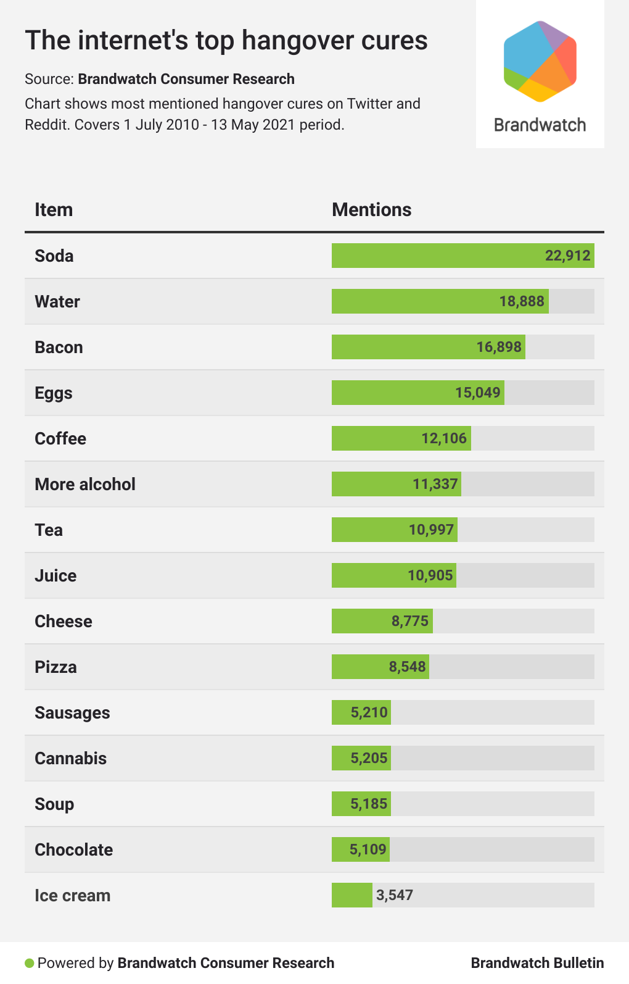Click the Cheese bar showing 8,775
Viewport: 629px width, 984px height.
pyautogui.click(x=382, y=621)
